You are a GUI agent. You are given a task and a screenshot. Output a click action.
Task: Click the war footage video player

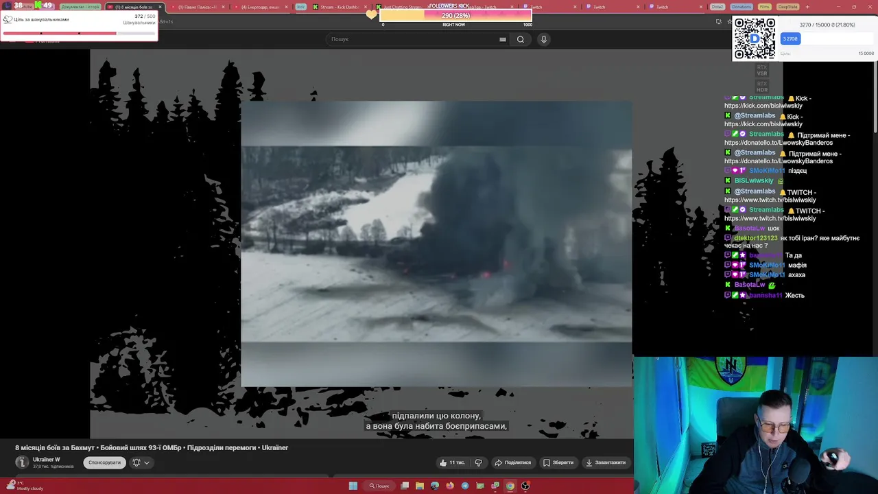click(436, 244)
